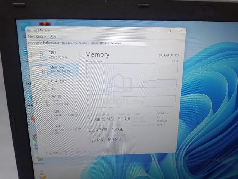The width and height of the screenshot is (238, 179).
Task: Switch to the App history tab
Action: click(69, 43)
